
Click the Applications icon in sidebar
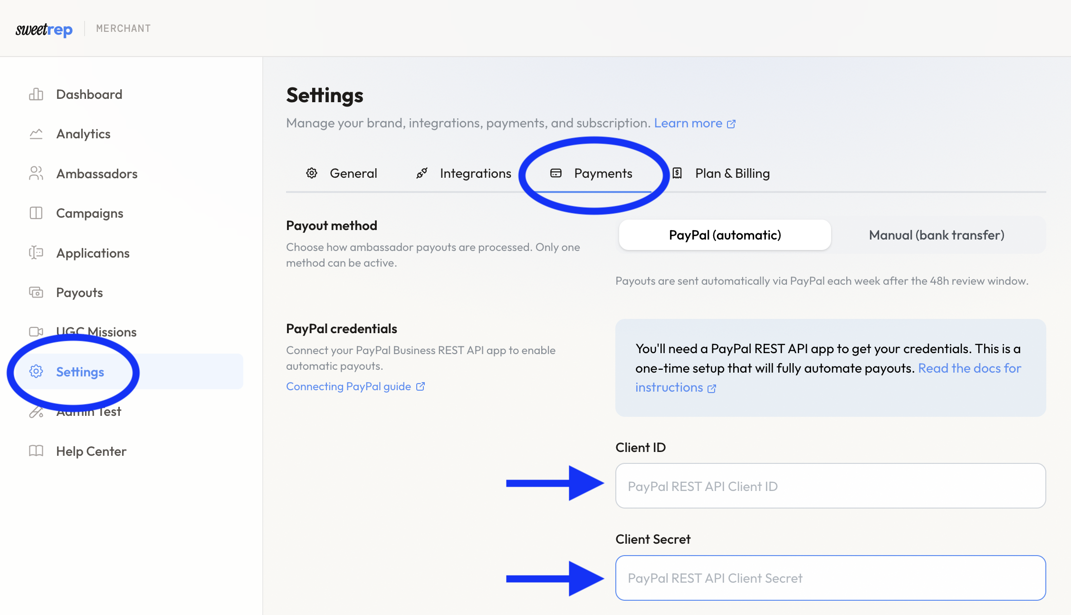(x=36, y=253)
